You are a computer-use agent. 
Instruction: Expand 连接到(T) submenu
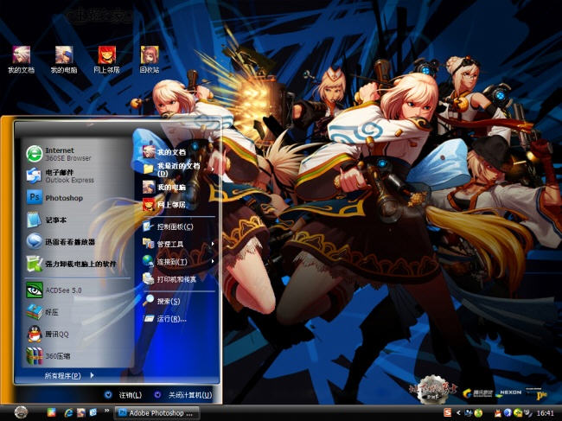178,262
